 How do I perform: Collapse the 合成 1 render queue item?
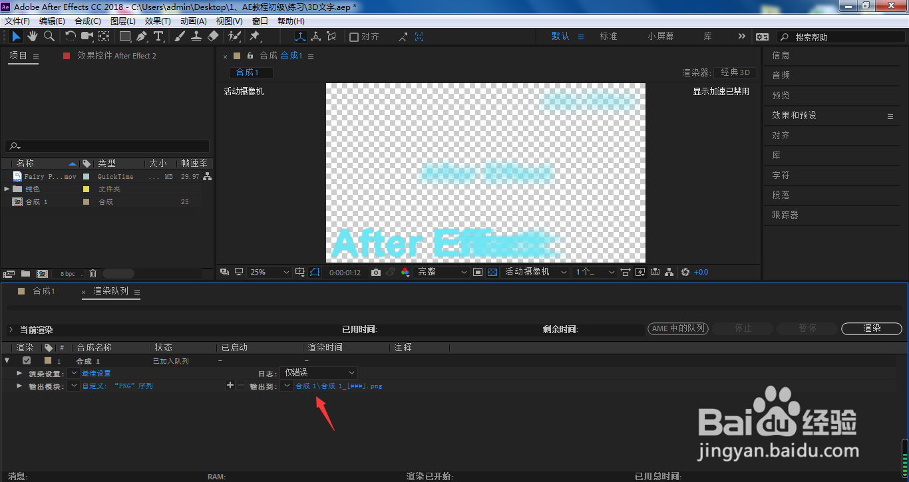point(7,360)
